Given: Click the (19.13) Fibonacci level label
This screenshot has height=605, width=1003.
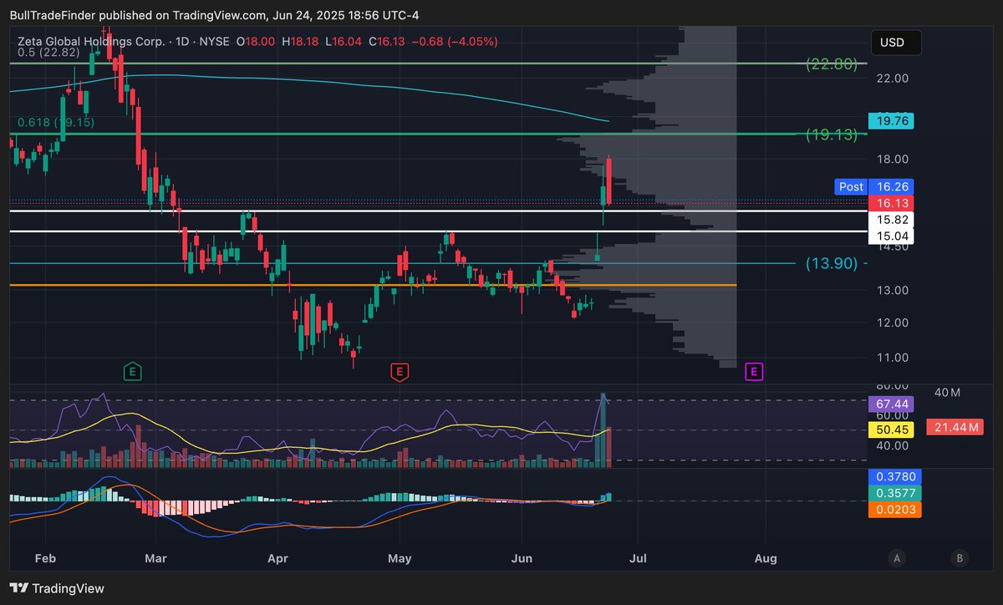Looking at the screenshot, I should click(x=832, y=135).
